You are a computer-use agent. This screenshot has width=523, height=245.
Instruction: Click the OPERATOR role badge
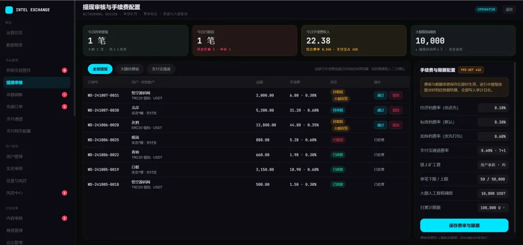pyautogui.click(x=486, y=9)
